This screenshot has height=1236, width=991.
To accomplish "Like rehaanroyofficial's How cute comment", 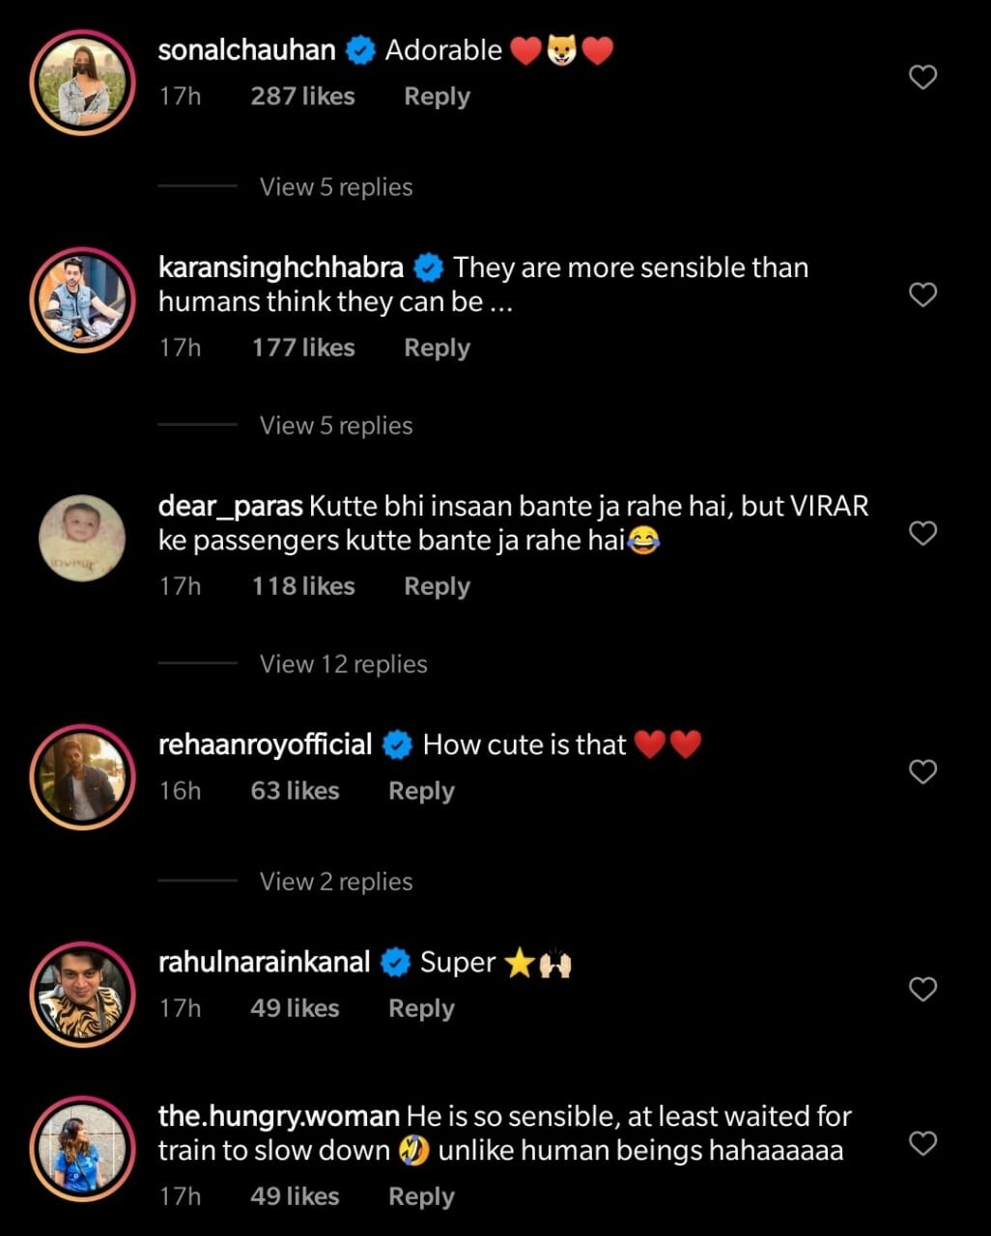I will [923, 772].
